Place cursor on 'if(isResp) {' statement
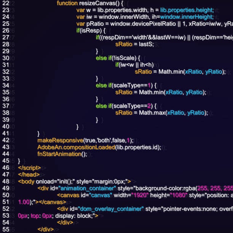The height and width of the screenshot is (233, 233). point(91,31)
